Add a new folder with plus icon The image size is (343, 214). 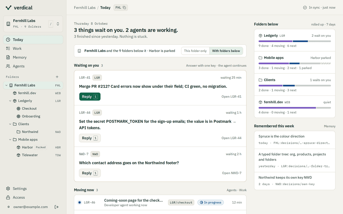[57, 77]
